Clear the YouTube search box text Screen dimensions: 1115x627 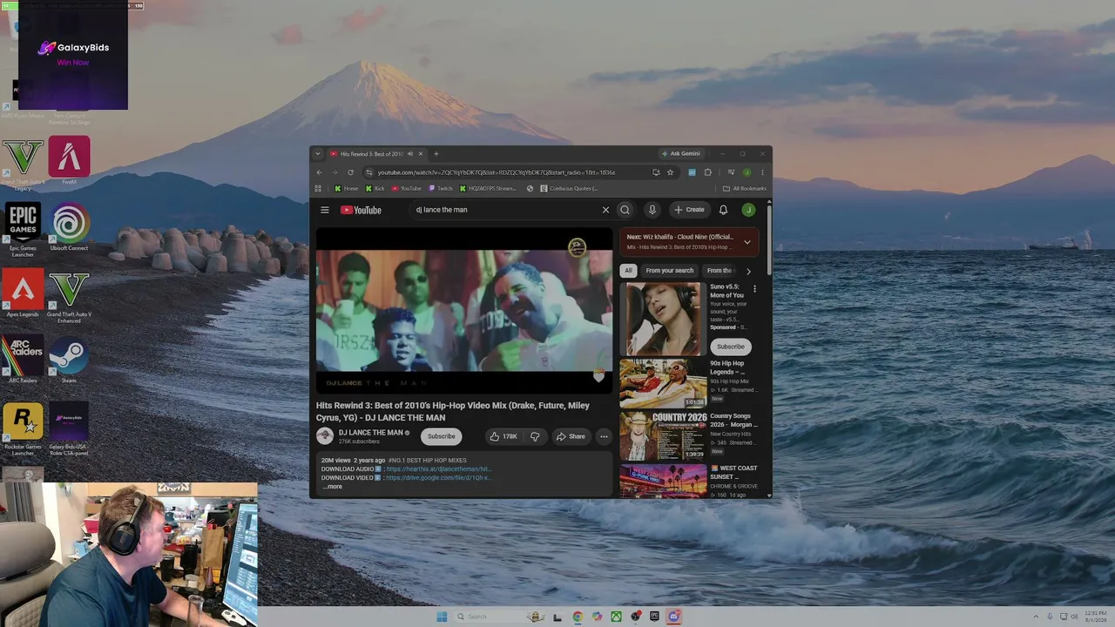pos(605,210)
